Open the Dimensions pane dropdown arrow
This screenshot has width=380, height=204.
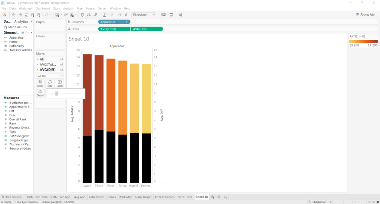click(x=31, y=33)
